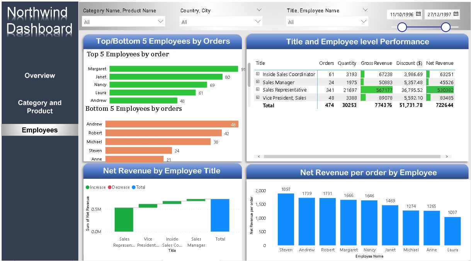Open the Country, City filter dropdown
This screenshot has width=471, height=261.
[258, 22]
